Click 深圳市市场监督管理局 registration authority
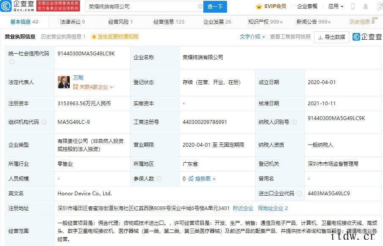 (x=333, y=164)
